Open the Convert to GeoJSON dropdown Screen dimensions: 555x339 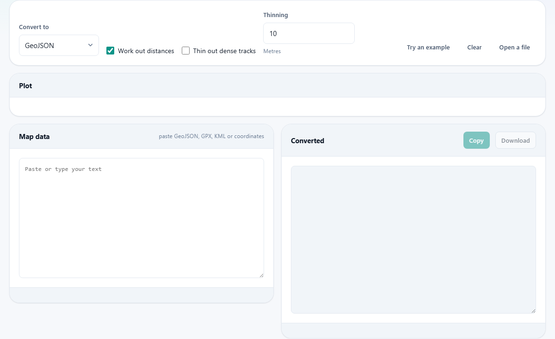tap(59, 45)
